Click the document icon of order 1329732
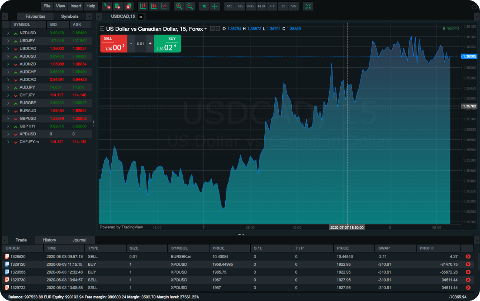Image resolution: width=480 pixels, height=301 pixels. [x=7, y=288]
